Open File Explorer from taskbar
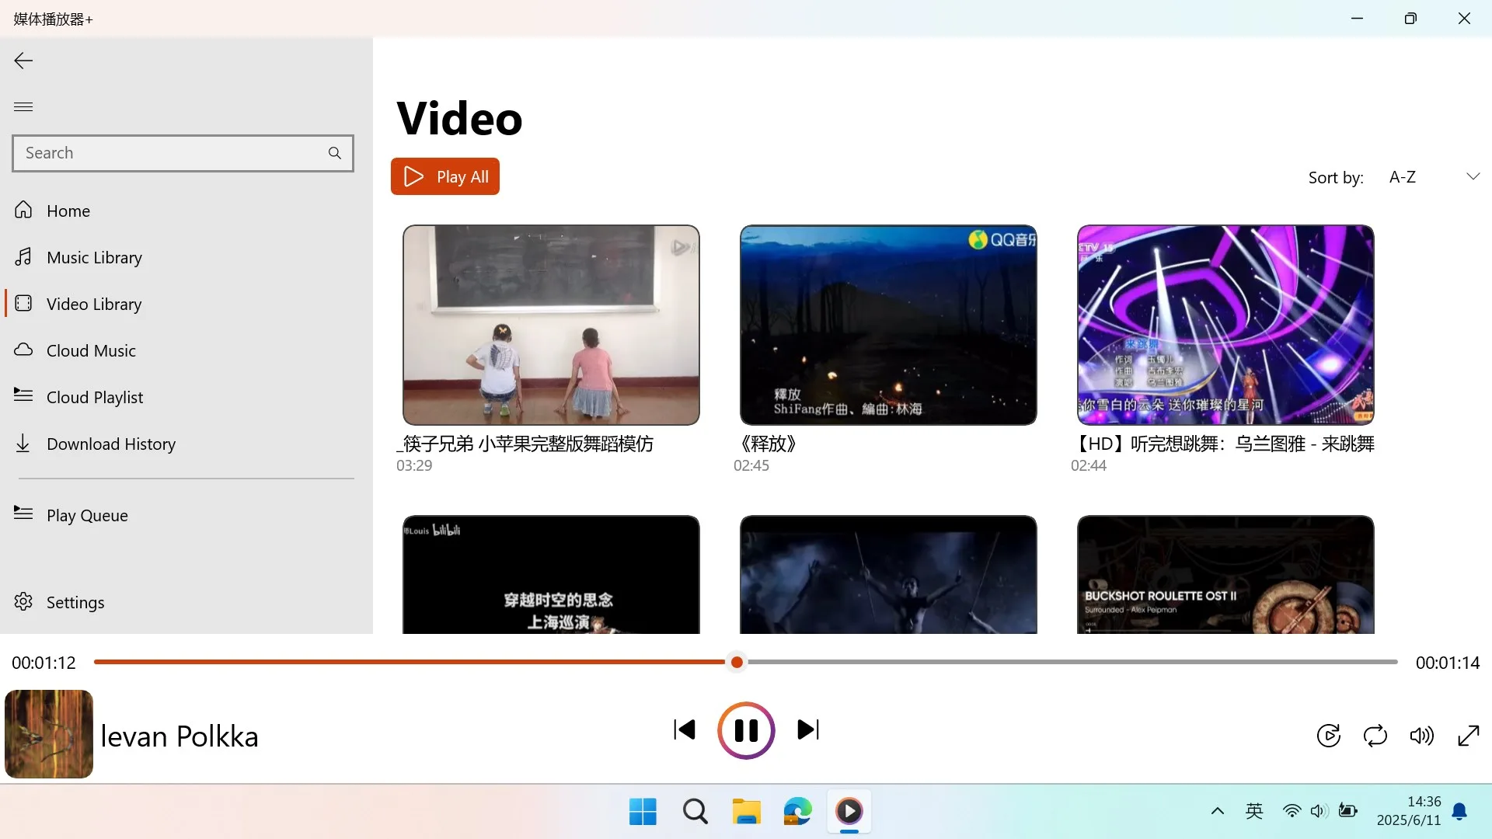The height and width of the screenshot is (839, 1492). tap(746, 812)
